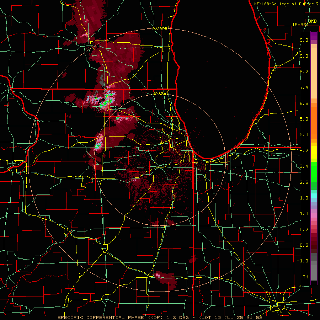Click the 5.0 legend value
320x320 pixels.
pyautogui.click(x=304, y=135)
